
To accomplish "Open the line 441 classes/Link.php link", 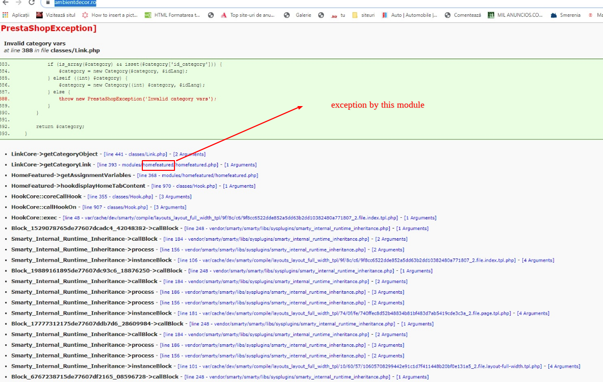I will [x=135, y=154].
